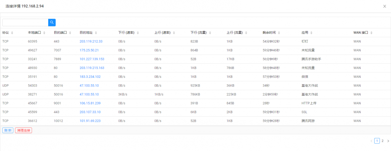Open destination address 203.107.33.10
391x151 pixels.
(90, 112)
